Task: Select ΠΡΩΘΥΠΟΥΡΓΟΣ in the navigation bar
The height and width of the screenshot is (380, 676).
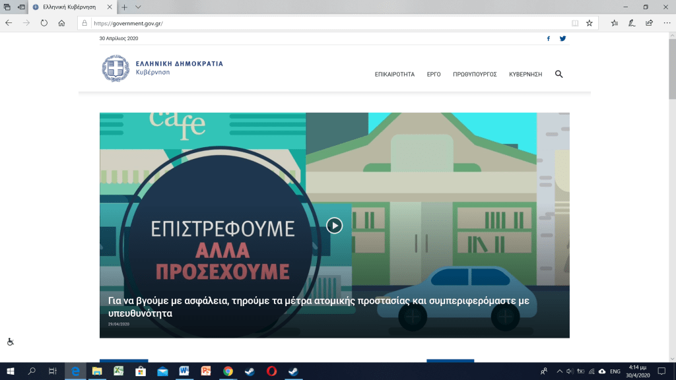Action: 475,75
